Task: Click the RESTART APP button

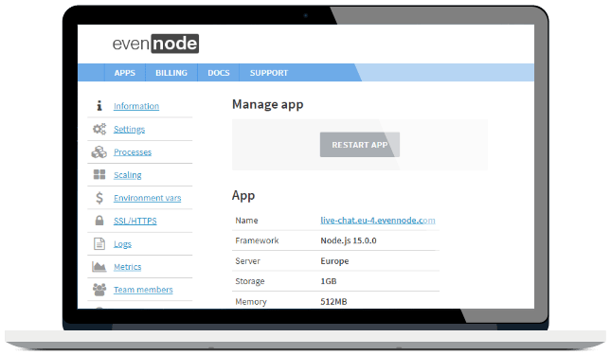Action: [x=360, y=145]
